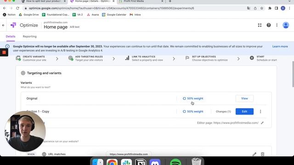The width and height of the screenshot is (294, 165).
Task: Open the help icon
Action: coord(268,25)
